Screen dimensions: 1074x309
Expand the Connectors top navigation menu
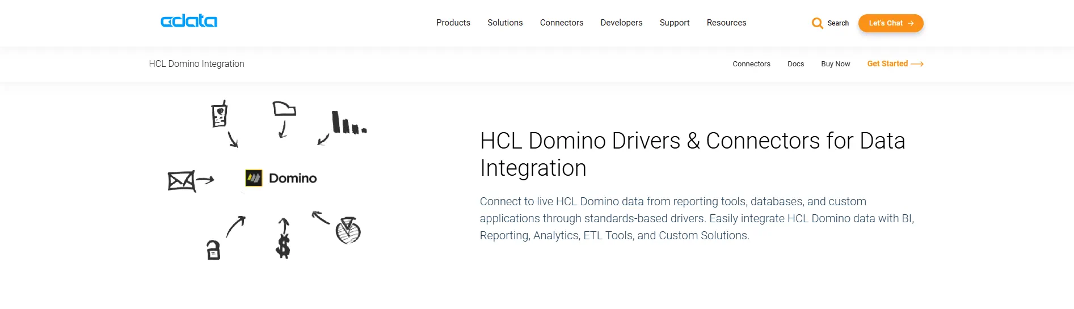(x=561, y=23)
